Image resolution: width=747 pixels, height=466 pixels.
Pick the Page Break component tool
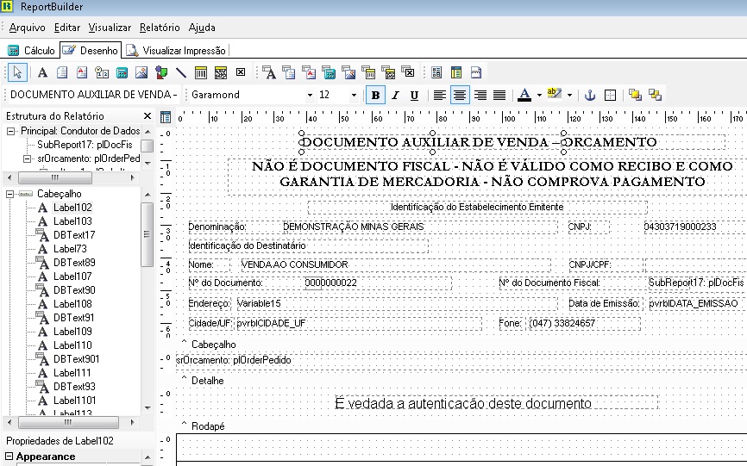(x=476, y=72)
